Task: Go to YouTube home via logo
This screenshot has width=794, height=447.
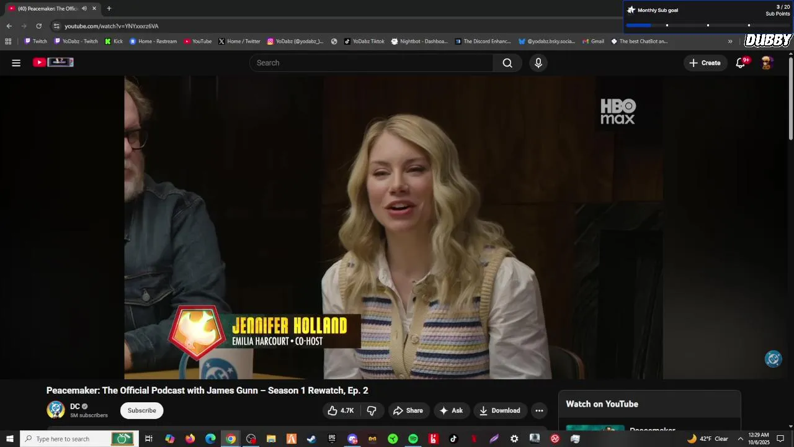Action: click(53, 62)
